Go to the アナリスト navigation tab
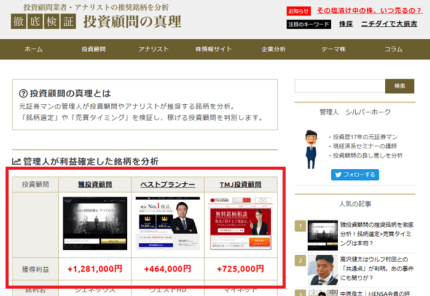 154,49
